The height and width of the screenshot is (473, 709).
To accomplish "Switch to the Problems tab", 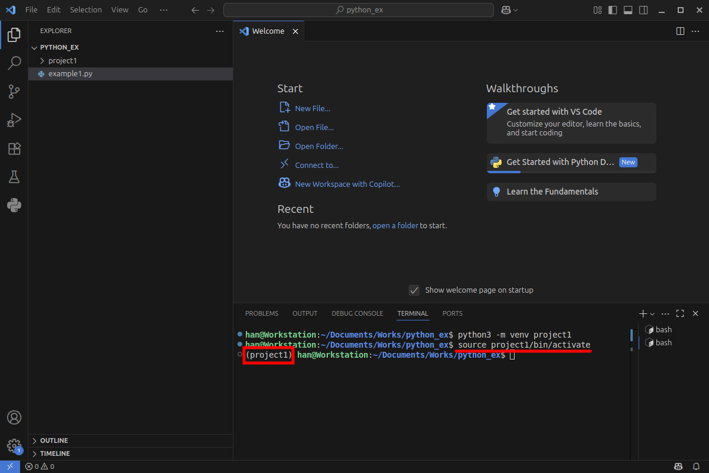I will [x=262, y=313].
